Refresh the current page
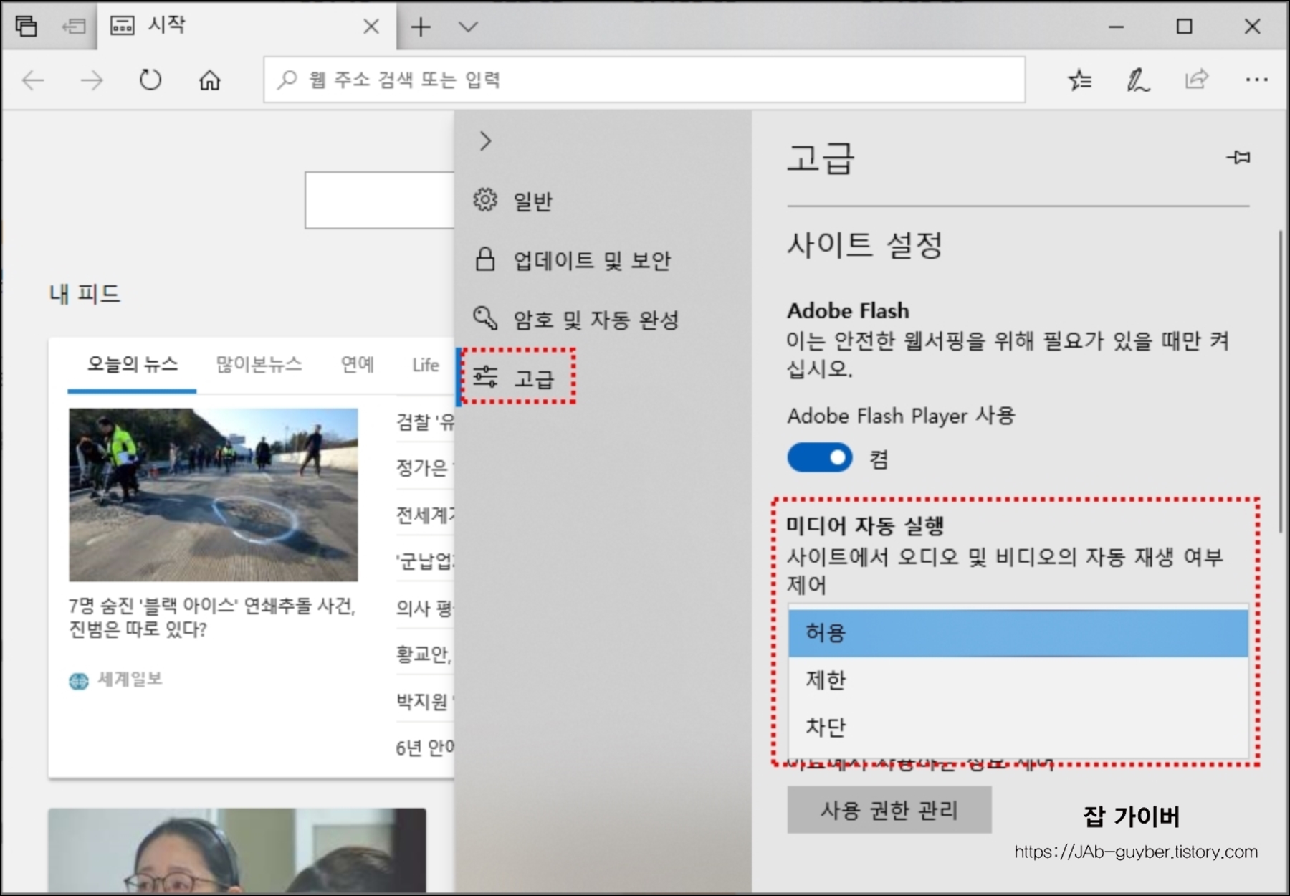1290x896 pixels. [150, 80]
